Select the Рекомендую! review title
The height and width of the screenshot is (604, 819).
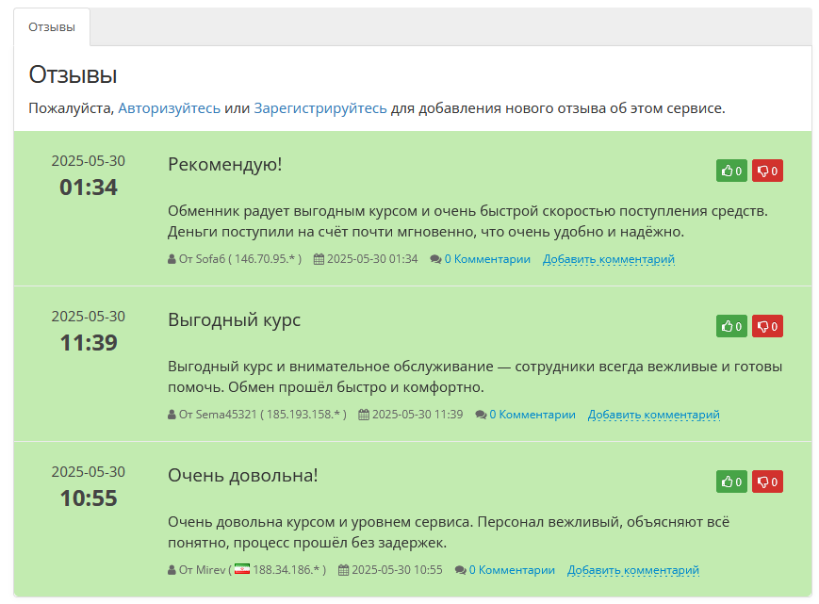coord(224,165)
